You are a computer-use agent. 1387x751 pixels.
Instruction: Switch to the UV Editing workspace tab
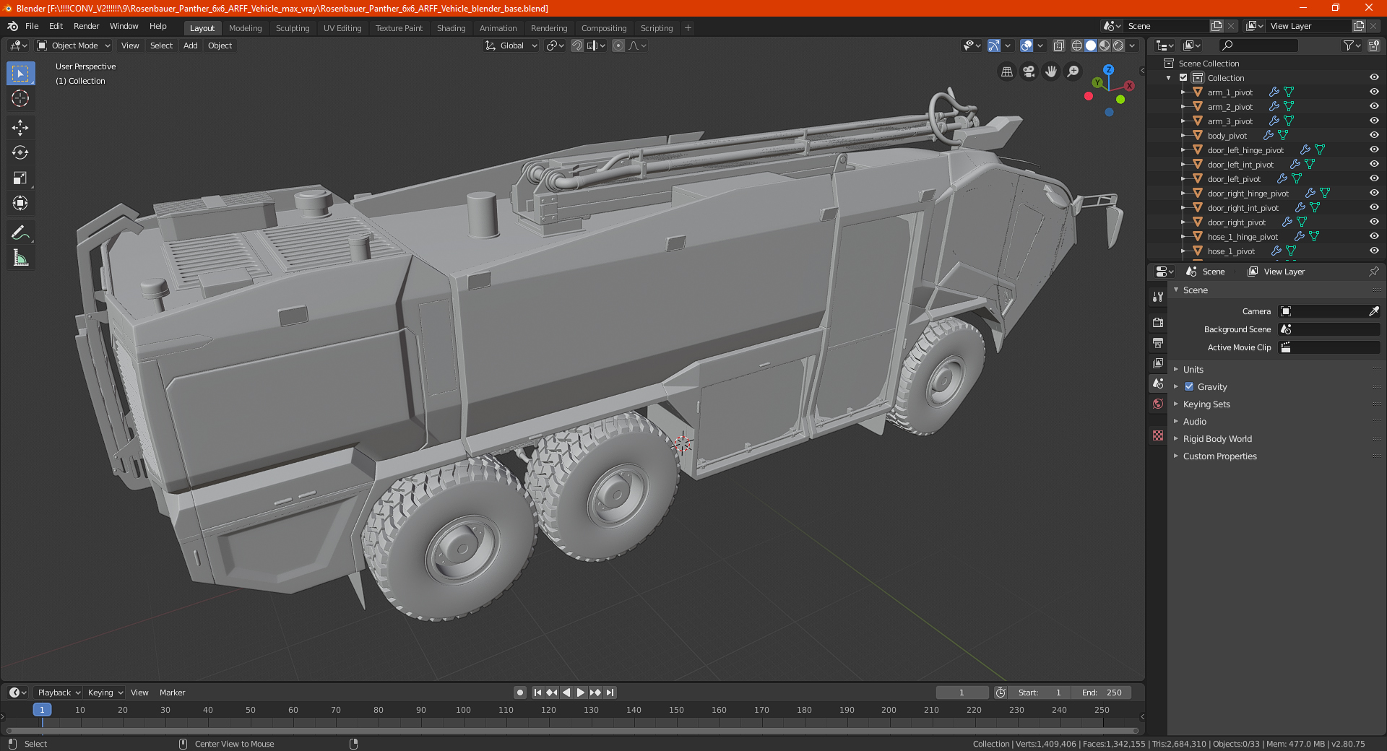[342, 28]
